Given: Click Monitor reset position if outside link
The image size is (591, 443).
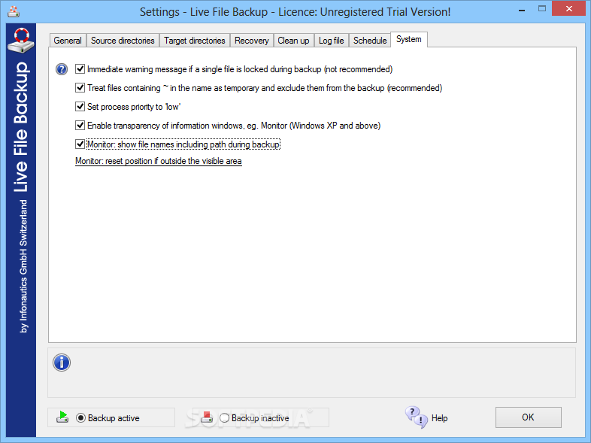Looking at the screenshot, I should [x=159, y=161].
